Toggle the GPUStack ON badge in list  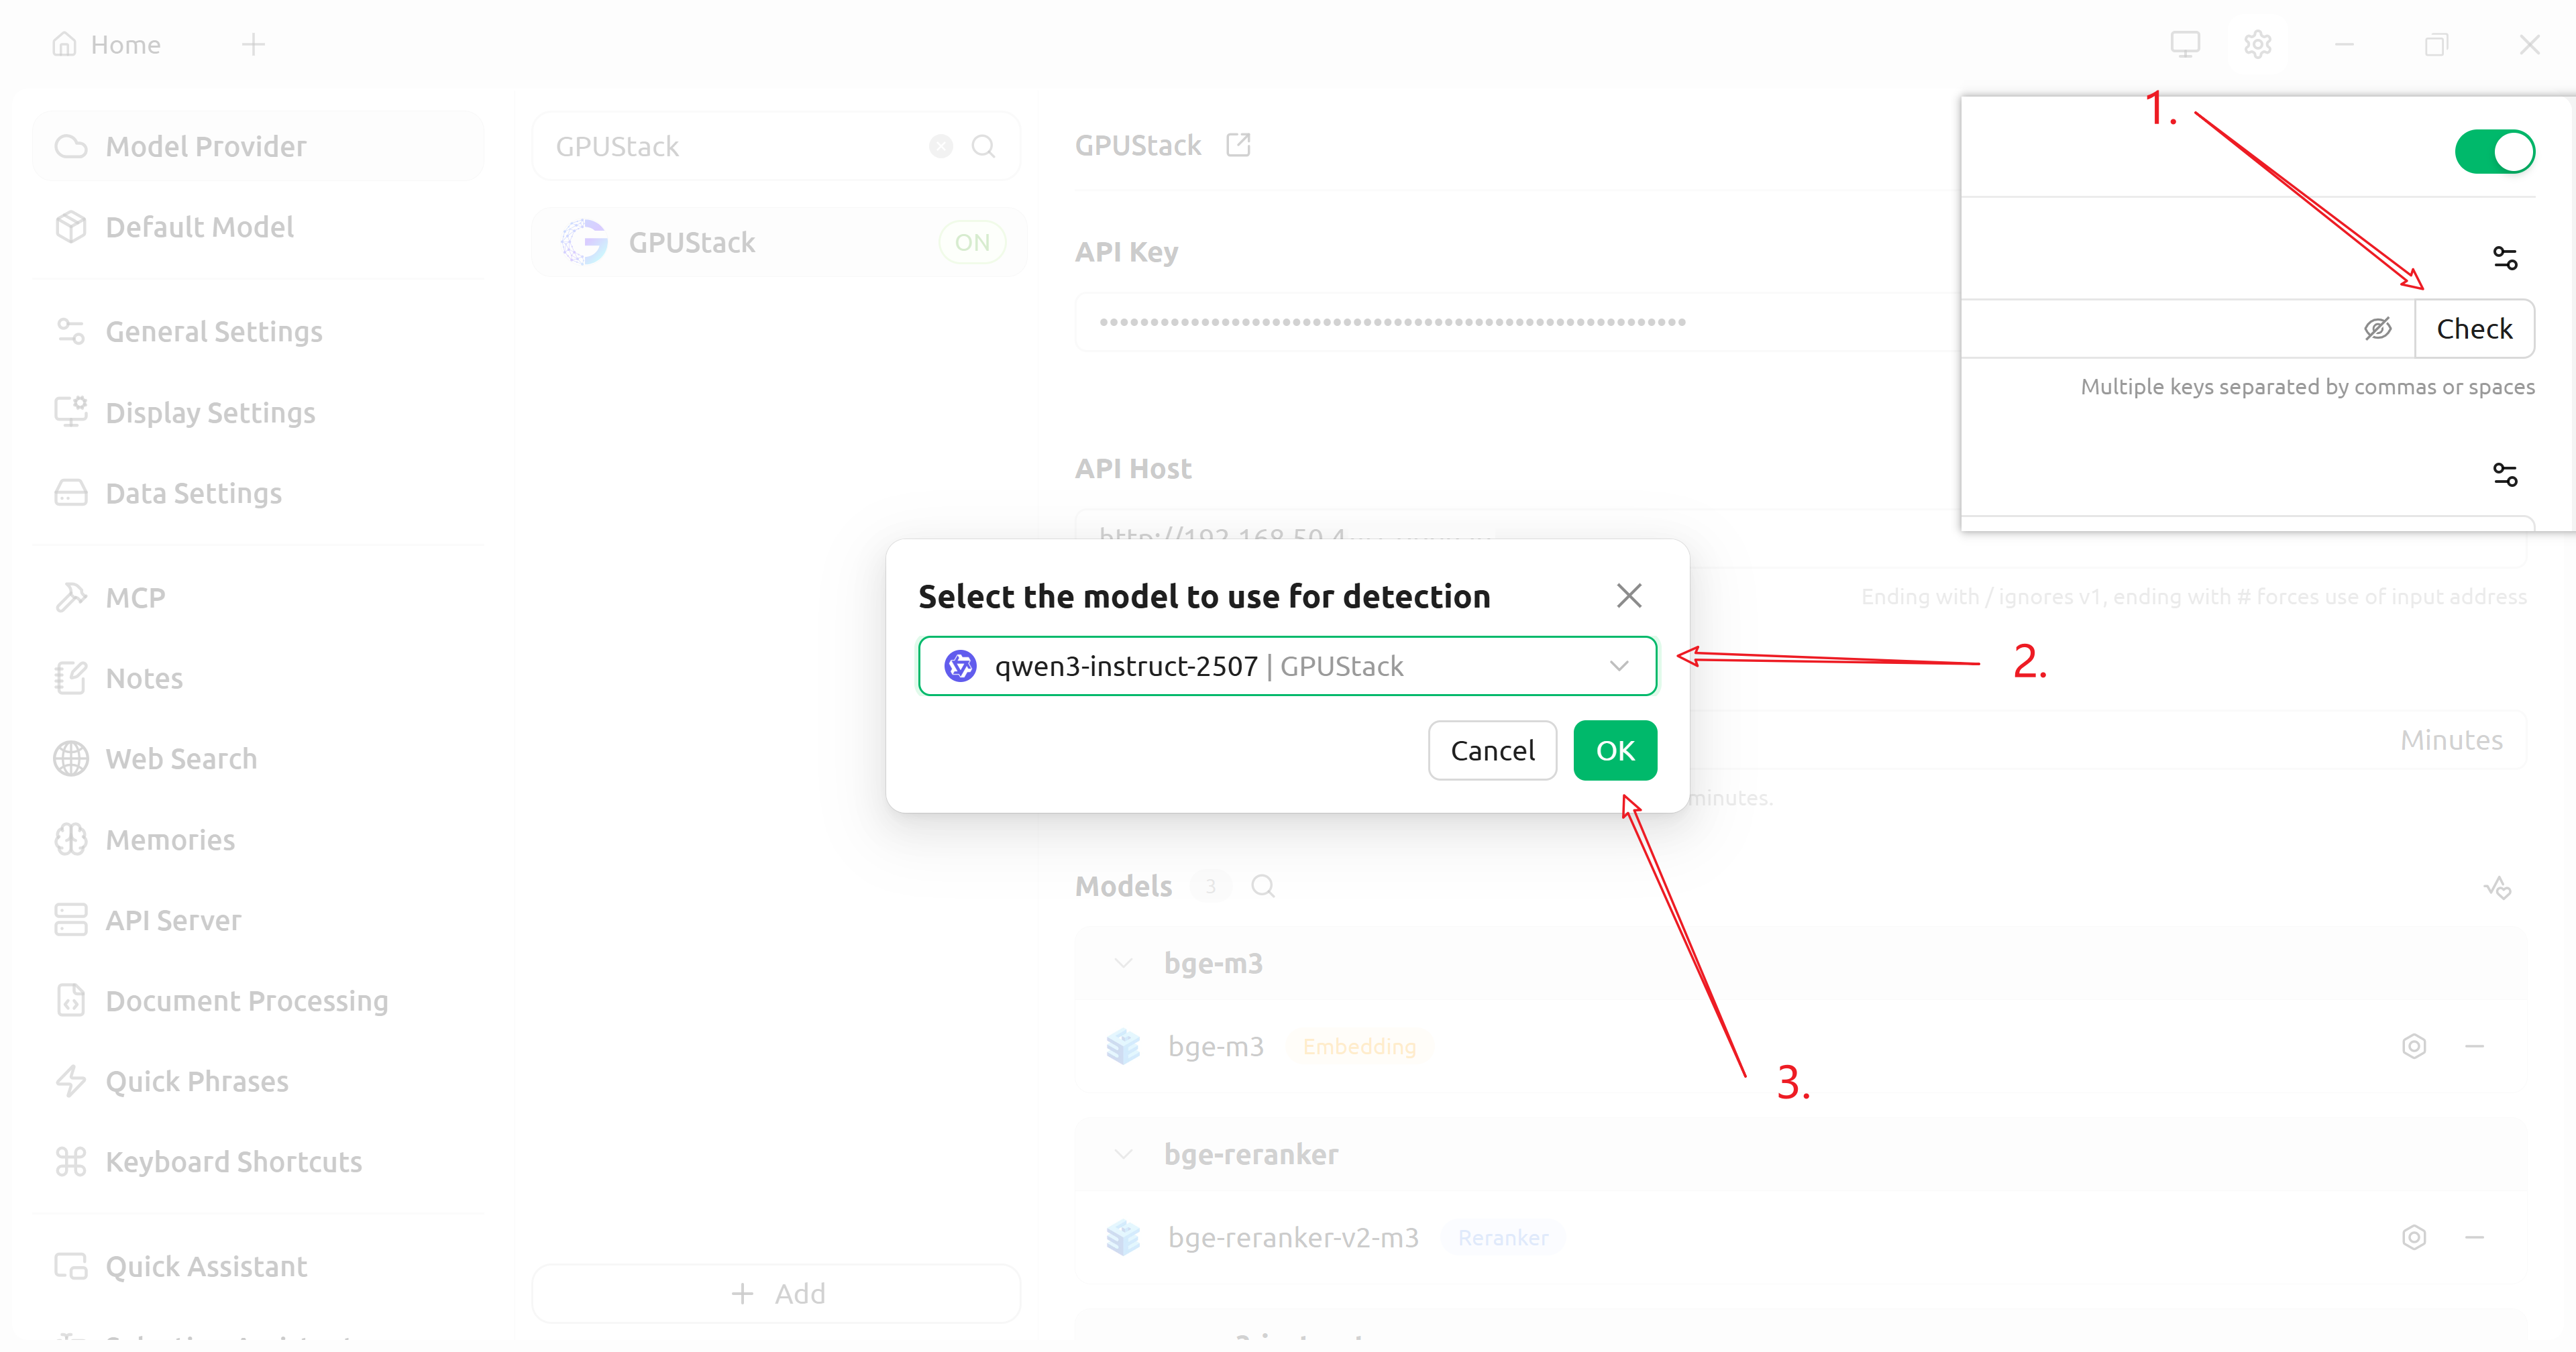click(x=971, y=243)
